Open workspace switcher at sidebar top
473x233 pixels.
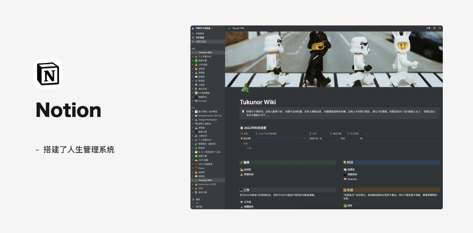pos(202,28)
